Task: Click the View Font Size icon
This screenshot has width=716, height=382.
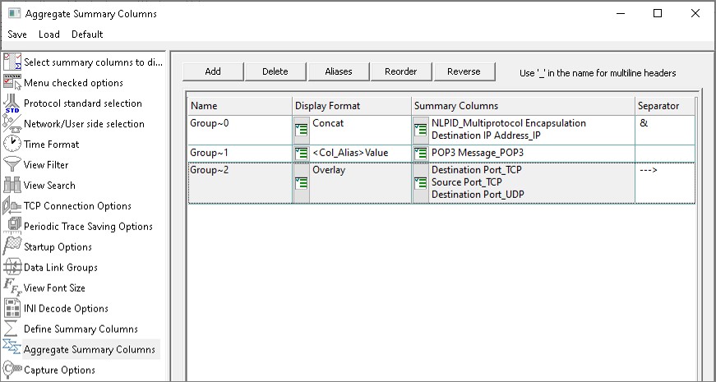Action: 12,288
